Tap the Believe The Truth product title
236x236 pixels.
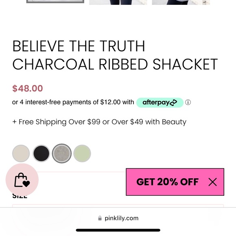click(115, 55)
